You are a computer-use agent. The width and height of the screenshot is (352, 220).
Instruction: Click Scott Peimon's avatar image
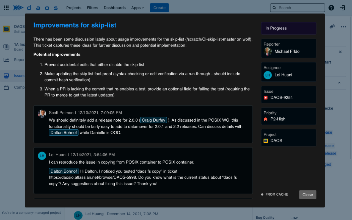point(42,114)
